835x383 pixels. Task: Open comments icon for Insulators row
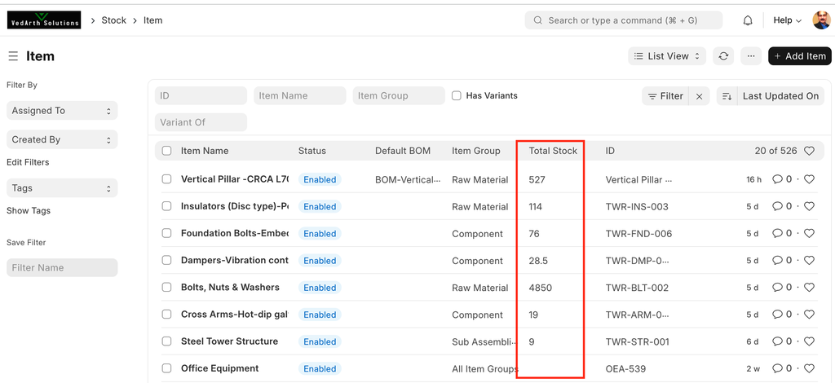click(778, 207)
